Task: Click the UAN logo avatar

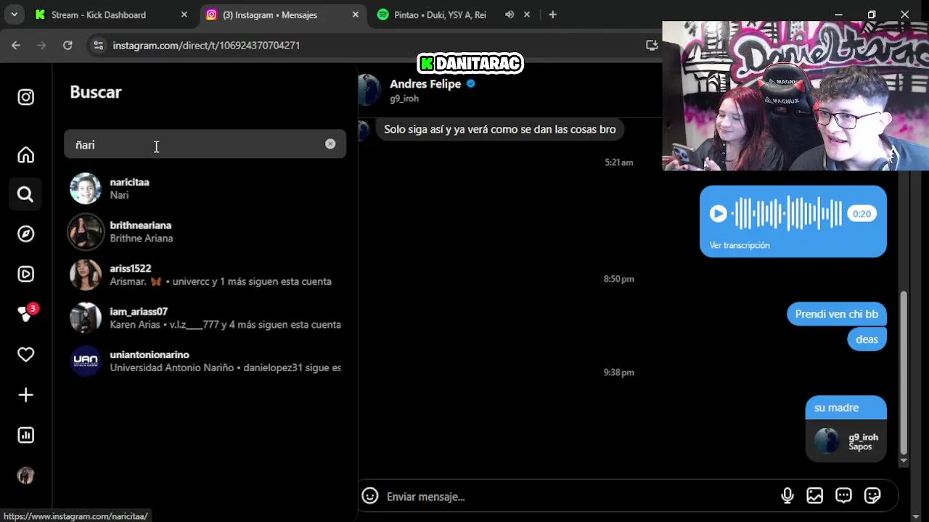Action: (86, 361)
